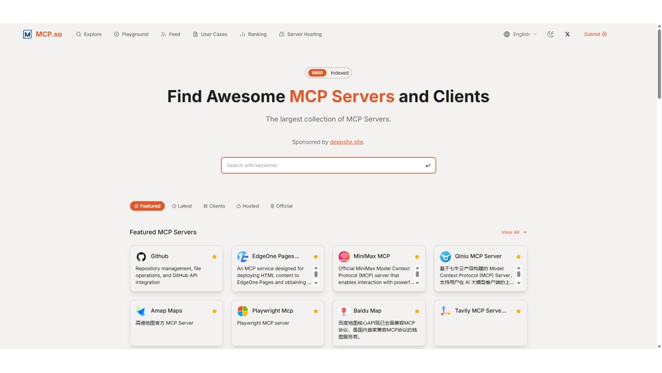Click the star on Tavily MCP card
The image size is (662, 373).
click(518, 311)
